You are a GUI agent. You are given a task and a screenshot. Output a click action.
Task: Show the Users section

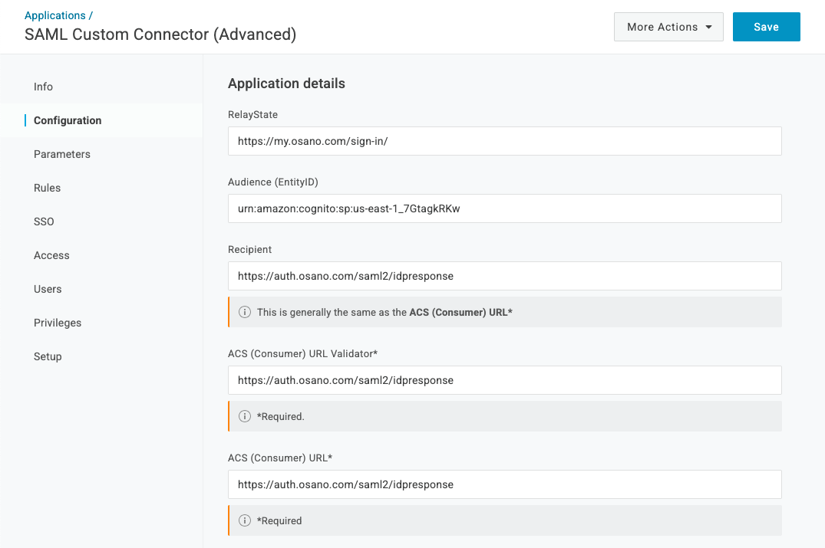tap(48, 289)
